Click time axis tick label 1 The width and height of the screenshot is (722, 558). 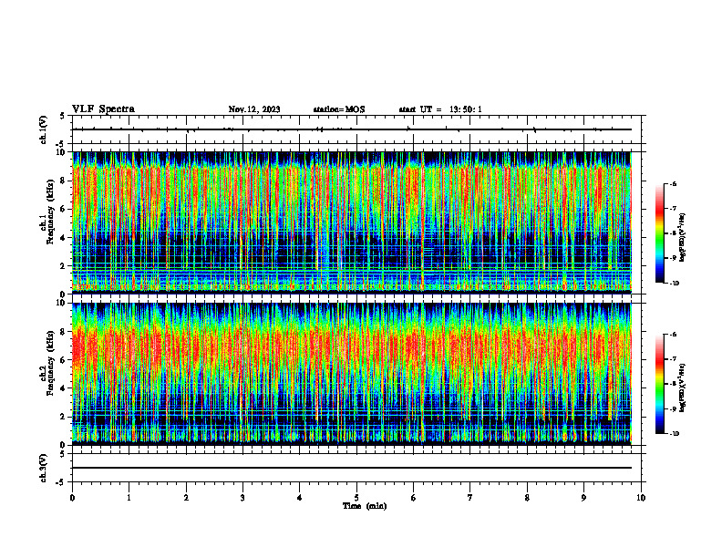pyautogui.click(x=129, y=498)
